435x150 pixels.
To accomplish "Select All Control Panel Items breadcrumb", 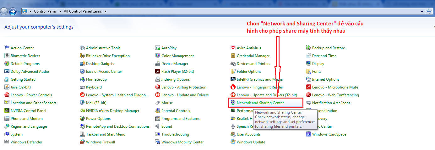I will point(83,11).
